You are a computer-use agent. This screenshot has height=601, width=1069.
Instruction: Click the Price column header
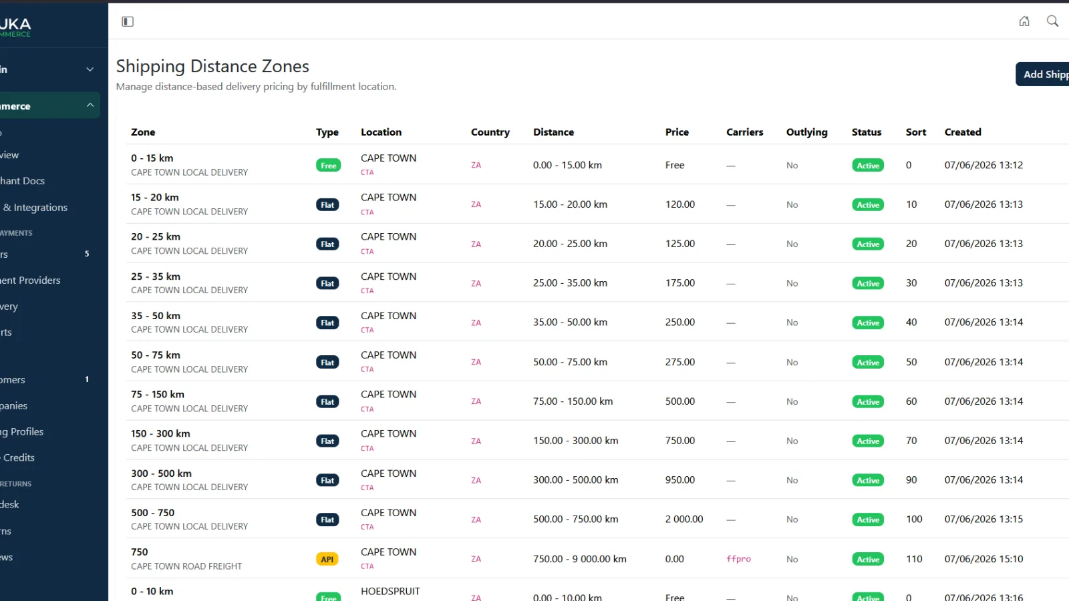coord(677,132)
